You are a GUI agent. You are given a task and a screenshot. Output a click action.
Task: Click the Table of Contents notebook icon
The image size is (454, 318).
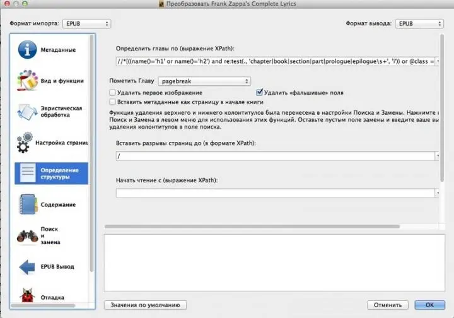pyautogui.click(x=28, y=204)
